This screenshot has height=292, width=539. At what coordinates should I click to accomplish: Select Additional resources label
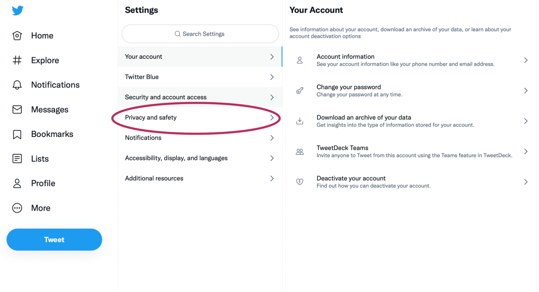[x=154, y=178]
